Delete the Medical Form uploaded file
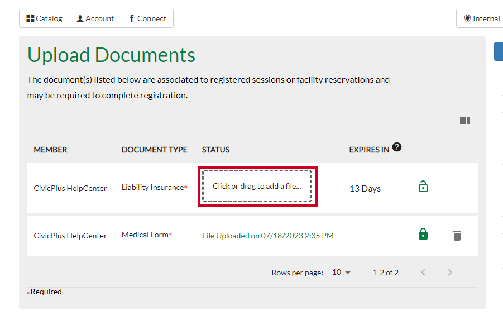Viewport: 503px width, 315px height. (457, 236)
